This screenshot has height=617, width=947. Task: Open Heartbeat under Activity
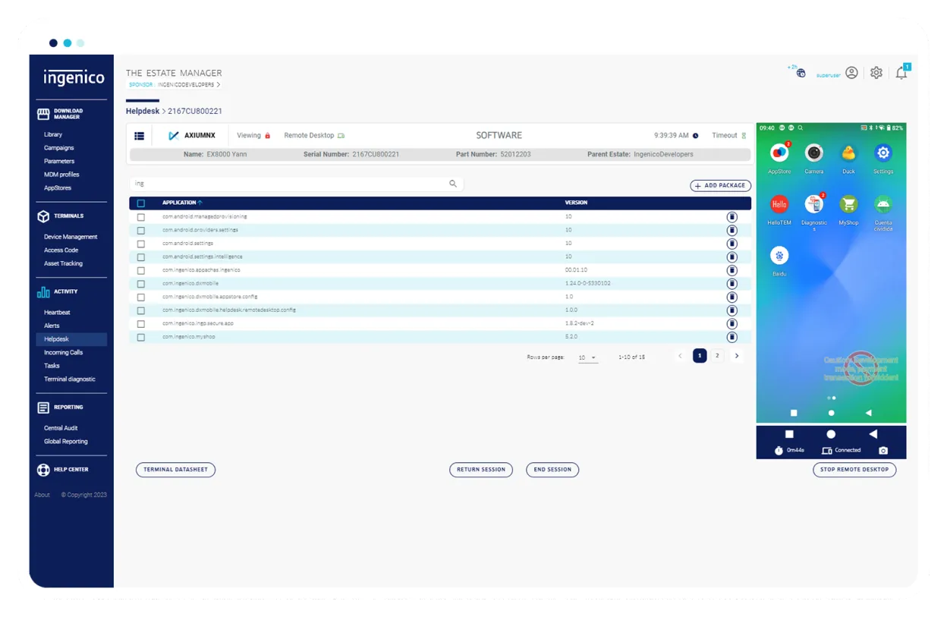pyautogui.click(x=57, y=313)
